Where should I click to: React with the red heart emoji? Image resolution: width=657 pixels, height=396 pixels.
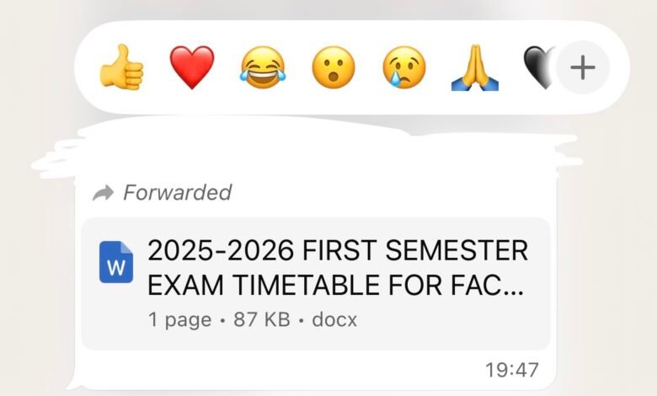192,67
